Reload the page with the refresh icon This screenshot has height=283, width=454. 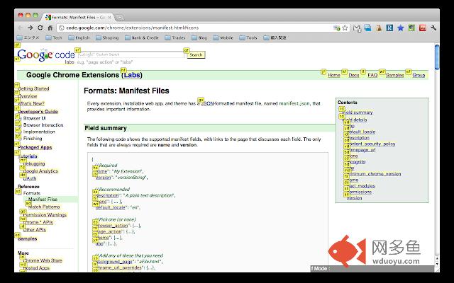[40, 28]
